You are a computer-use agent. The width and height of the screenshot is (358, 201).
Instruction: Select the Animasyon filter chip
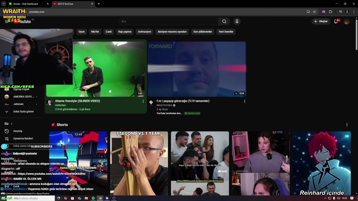tap(144, 32)
